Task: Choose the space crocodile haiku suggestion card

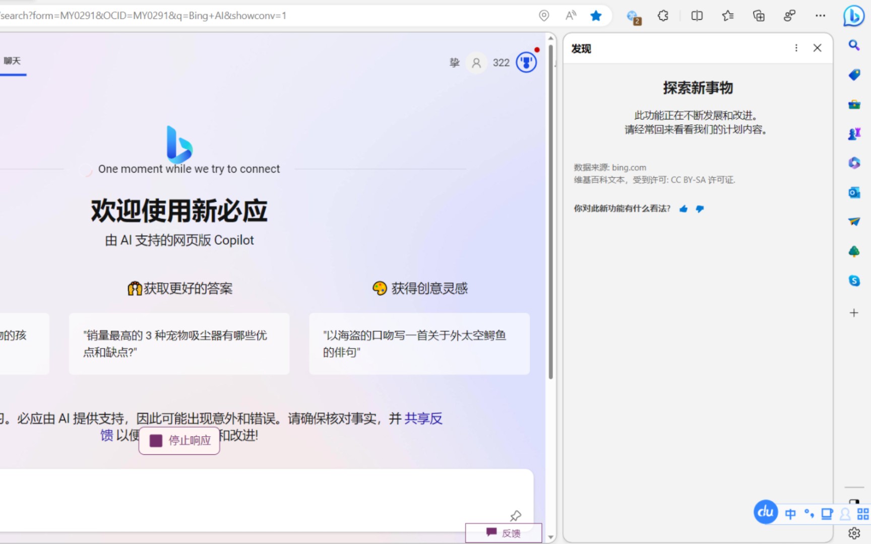Action: 419,344
